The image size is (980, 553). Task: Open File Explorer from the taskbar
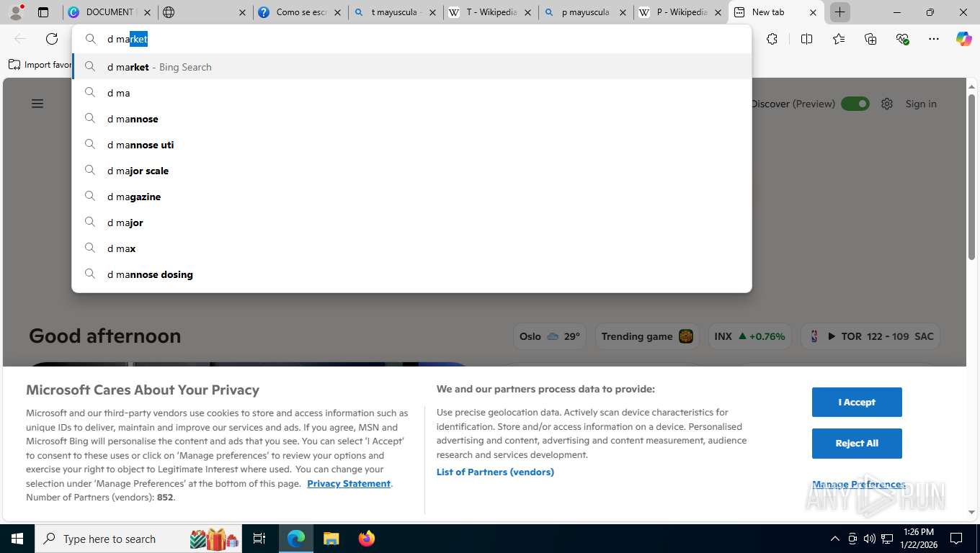(x=331, y=539)
